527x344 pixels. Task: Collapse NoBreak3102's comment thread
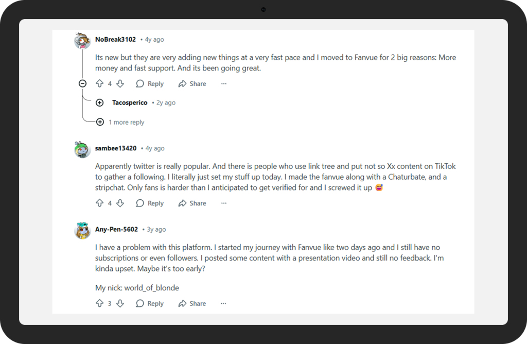pos(82,83)
